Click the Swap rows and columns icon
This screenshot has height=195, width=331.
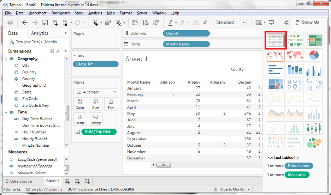[135, 23]
